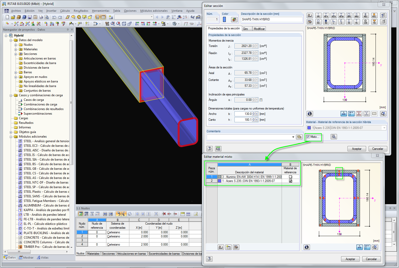
Task: Uncheck reference material for Acero S 235 row
Action: point(290,181)
